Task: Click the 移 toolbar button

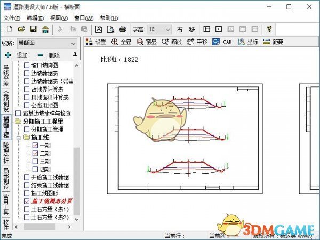Action: coord(192,29)
